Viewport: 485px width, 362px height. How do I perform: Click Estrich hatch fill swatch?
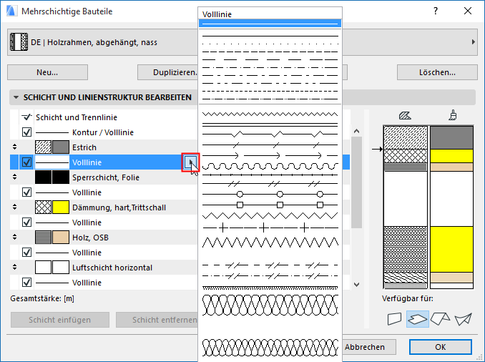(x=44, y=147)
